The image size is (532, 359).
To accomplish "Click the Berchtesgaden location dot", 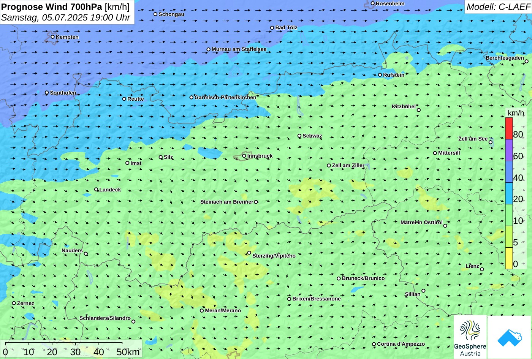I will coord(527,61).
